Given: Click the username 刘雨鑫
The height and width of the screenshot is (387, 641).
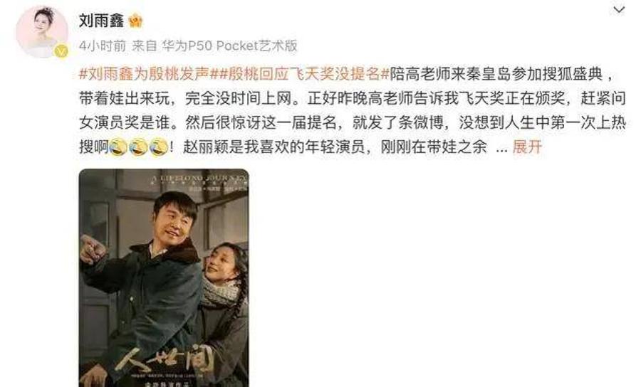Looking at the screenshot, I should coord(101,21).
